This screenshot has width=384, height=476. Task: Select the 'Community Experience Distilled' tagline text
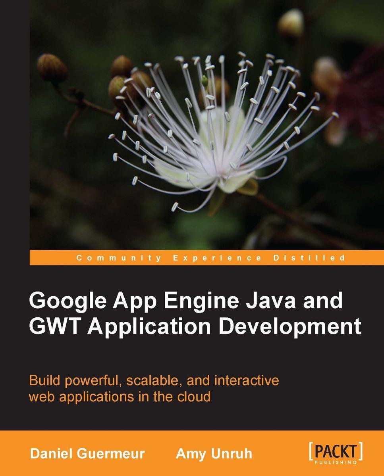pos(210,257)
